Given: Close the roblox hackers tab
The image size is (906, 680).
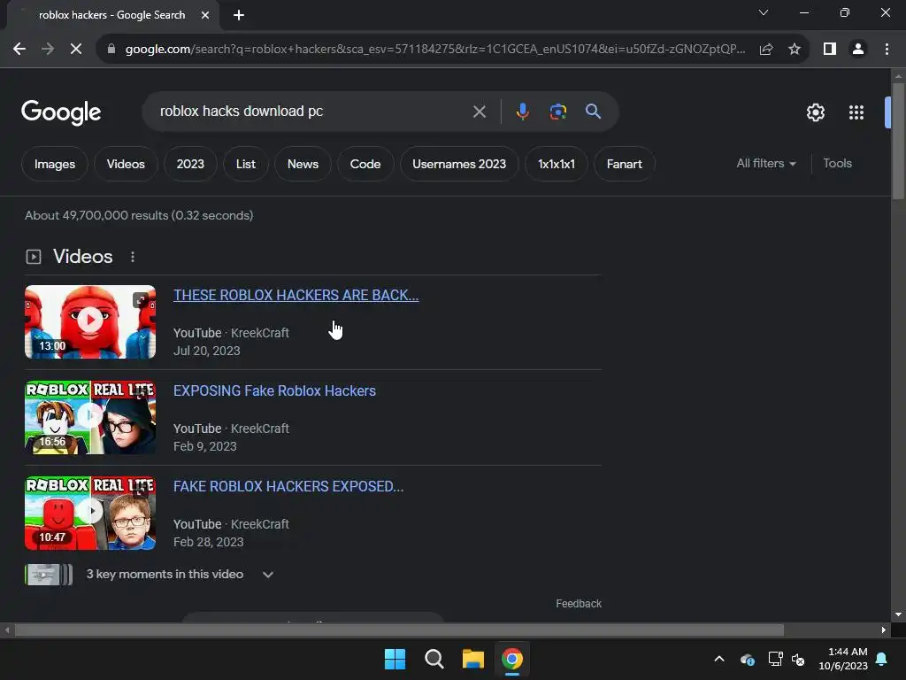Looking at the screenshot, I should [205, 15].
